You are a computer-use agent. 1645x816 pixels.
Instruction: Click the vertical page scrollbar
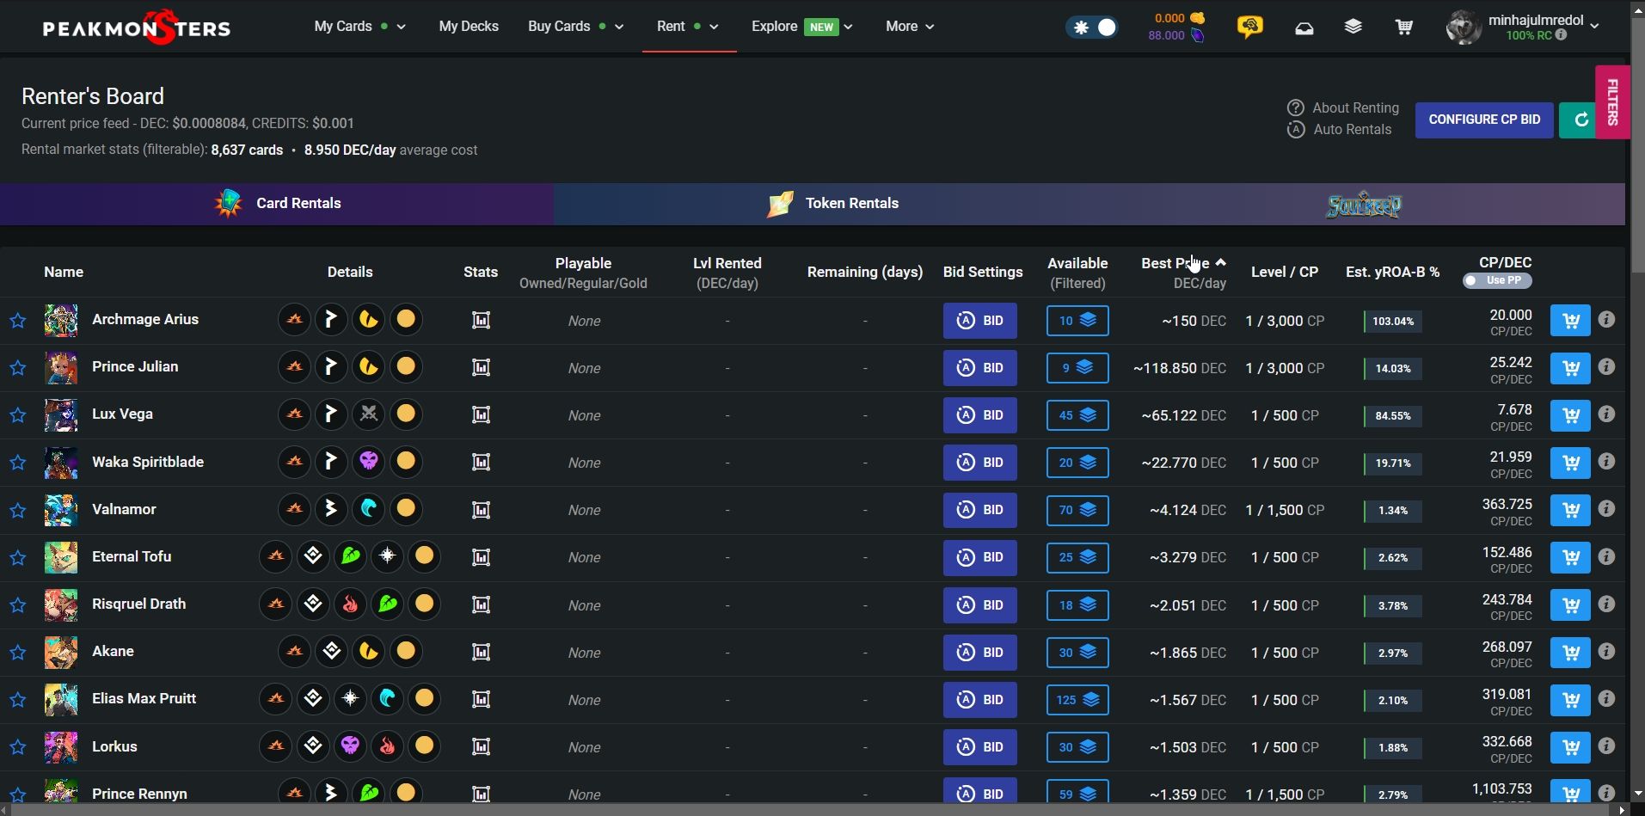[1637, 146]
